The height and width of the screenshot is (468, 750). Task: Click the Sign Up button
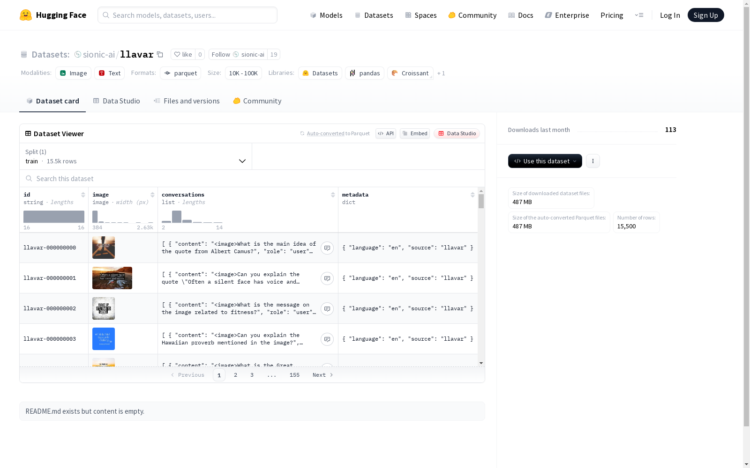click(705, 15)
